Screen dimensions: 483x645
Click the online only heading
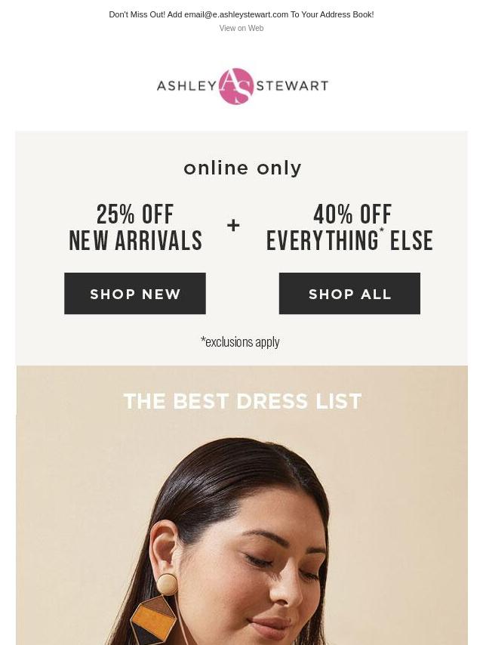242,168
